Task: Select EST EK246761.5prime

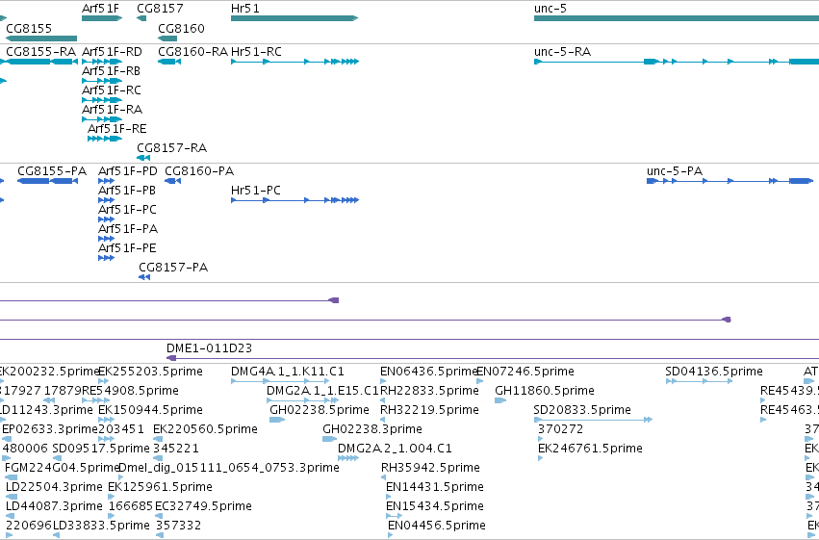Action: (541, 458)
